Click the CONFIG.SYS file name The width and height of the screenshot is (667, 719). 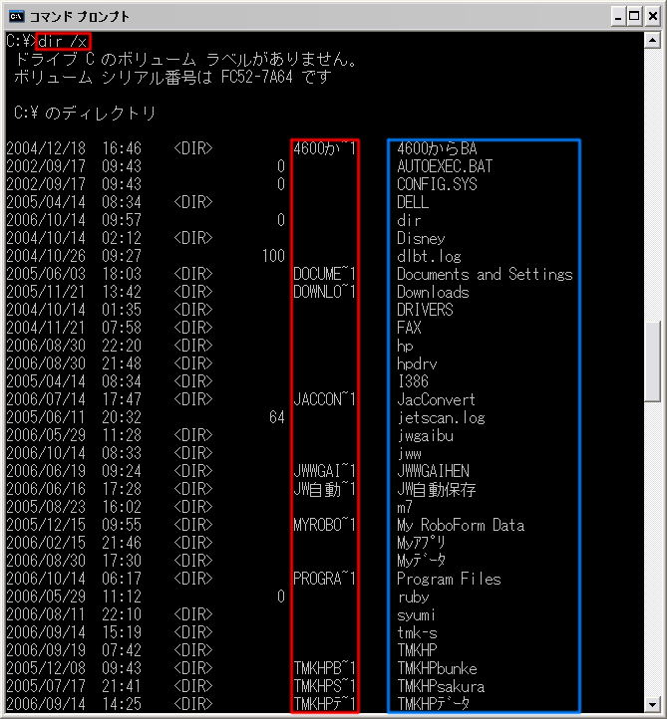tap(437, 184)
